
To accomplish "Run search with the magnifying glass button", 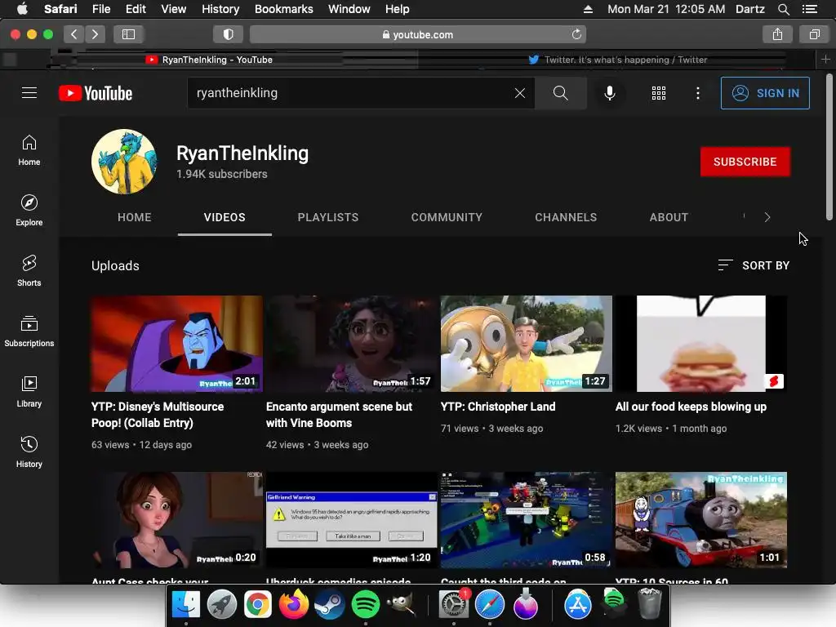I will click(560, 93).
